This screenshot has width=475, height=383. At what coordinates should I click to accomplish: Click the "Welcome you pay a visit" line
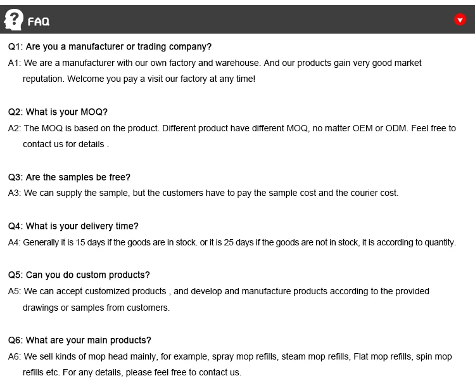click(139, 79)
